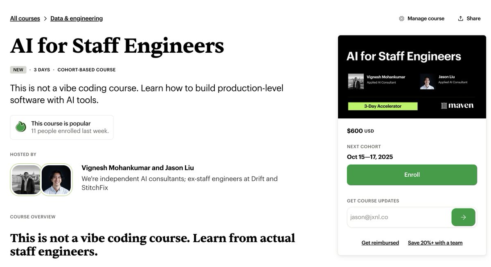The width and height of the screenshot is (491, 267).
Task: Open Save 20%+ with a team link
Action: tap(435, 243)
